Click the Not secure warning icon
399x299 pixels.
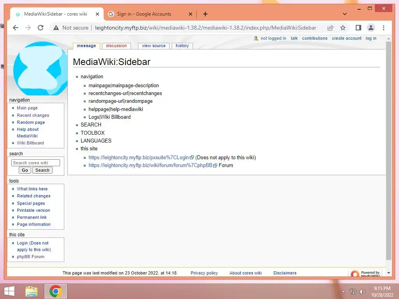(56, 28)
